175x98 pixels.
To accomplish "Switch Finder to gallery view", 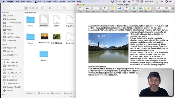I will click(x=37, y=8).
